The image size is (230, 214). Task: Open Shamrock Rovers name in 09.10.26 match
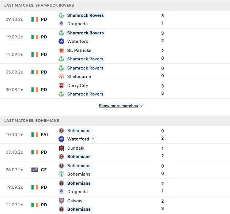point(85,15)
